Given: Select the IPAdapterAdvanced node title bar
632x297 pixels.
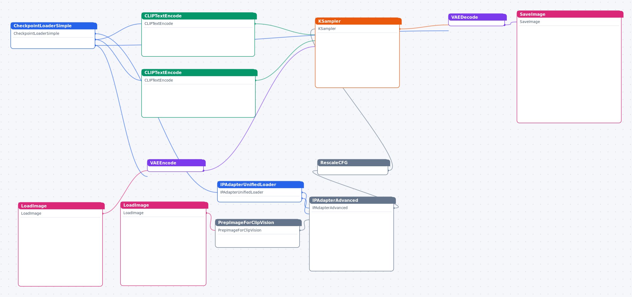Looking at the screenshot, I should (x=353, y=200).
